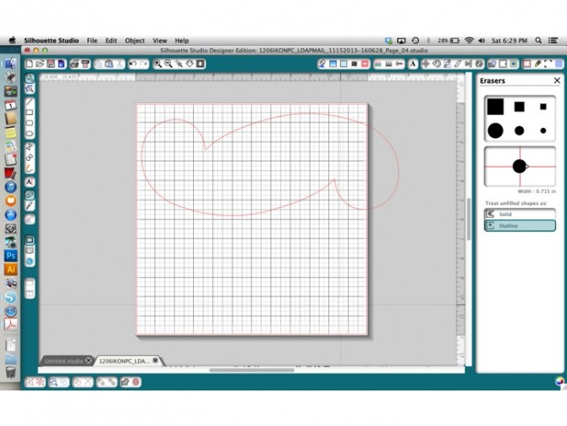Zoom in on the canvas

click(157, 64)
